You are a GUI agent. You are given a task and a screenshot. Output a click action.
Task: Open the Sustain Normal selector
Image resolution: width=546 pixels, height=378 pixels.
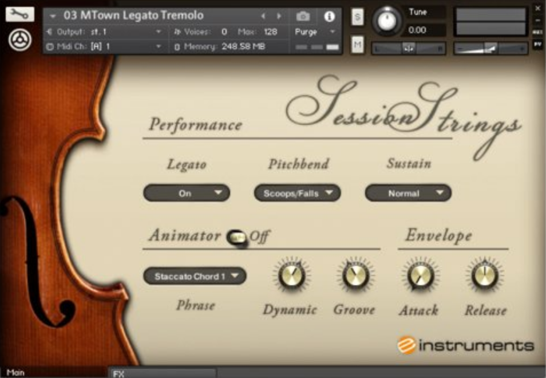tap(407, 193)
